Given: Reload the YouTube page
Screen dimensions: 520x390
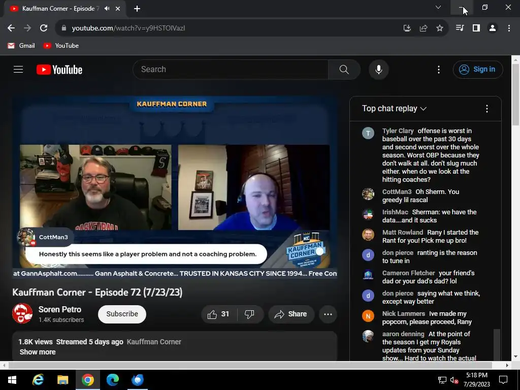Looking at the screenshot, I should click(44, 28).
